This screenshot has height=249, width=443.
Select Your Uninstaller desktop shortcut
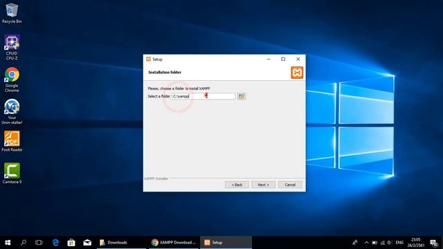[12, 112]
